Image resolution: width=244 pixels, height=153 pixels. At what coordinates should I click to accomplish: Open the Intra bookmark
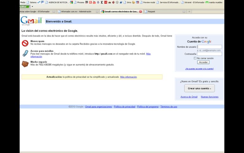coord(127,2)
